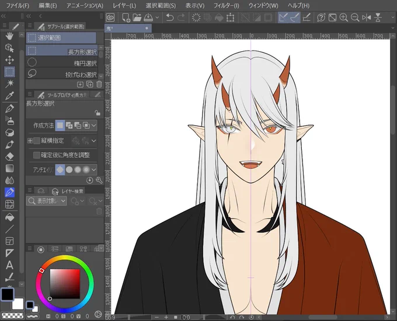Image resolution: width=397 pixels, height=321 pixels.
Task: Expand the 作成方法 options dropdown
Action: pos(93,125)
